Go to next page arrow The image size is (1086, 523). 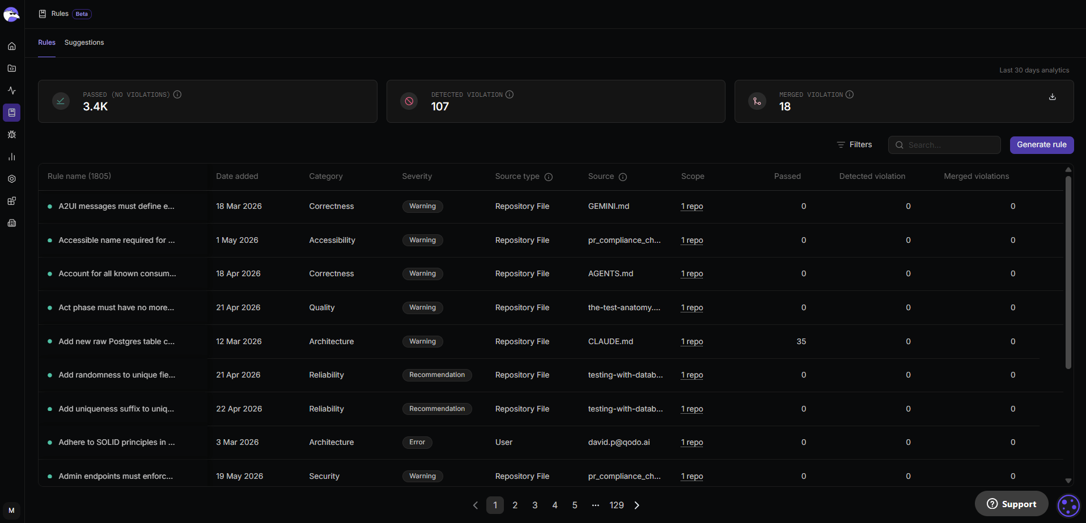pyautogui.click(x=637, y=505)
